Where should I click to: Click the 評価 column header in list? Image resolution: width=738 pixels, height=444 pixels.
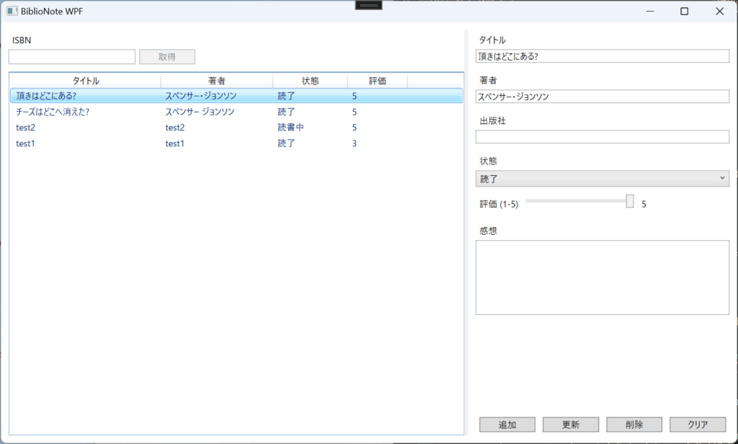(377, 81)
